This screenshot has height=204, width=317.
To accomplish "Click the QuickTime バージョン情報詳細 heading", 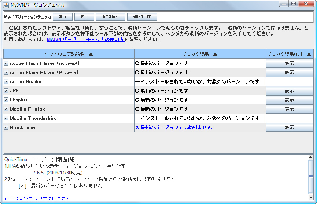I will click(x=40, y=159).
